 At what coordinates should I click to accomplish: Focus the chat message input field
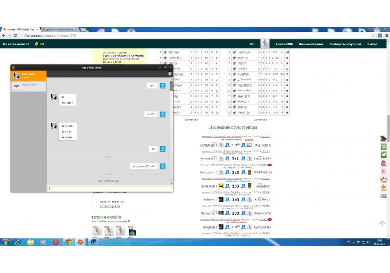(110, 189)
